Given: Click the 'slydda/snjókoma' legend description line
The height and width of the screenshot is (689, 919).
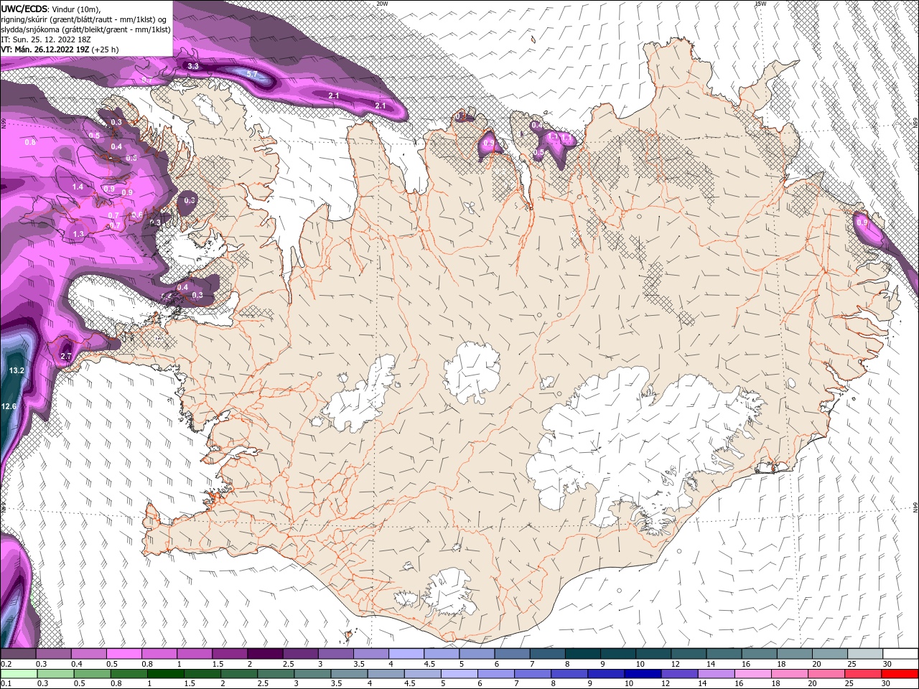Looking at the screenshot, I should (85, 29).
